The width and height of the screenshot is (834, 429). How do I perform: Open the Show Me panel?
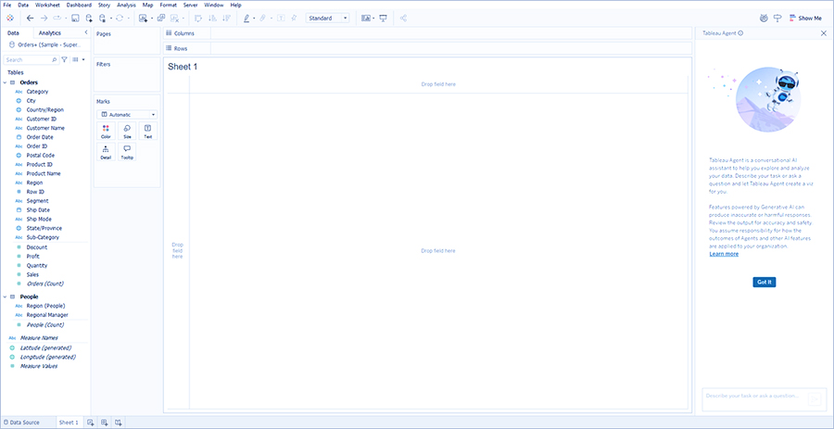point(805,19)
